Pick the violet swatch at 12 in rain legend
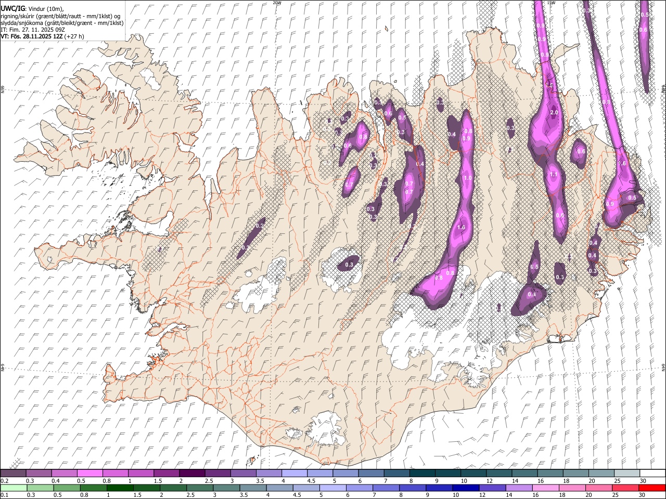 (492, 488)
